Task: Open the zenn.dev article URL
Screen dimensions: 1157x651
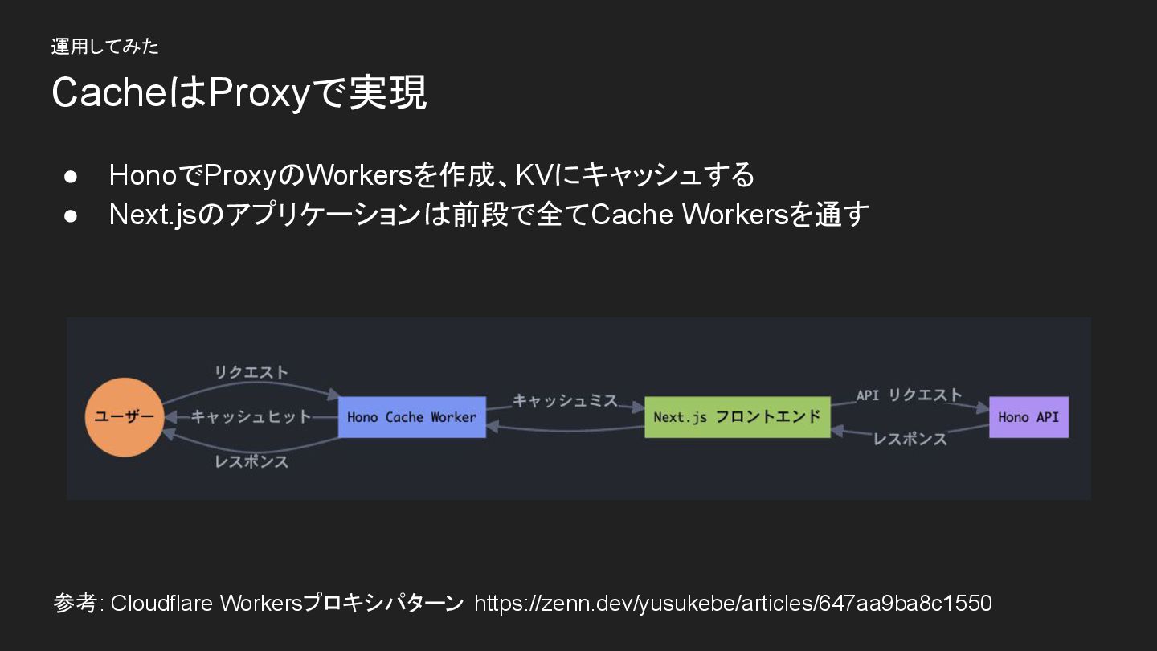Action: tap(733, 603)
